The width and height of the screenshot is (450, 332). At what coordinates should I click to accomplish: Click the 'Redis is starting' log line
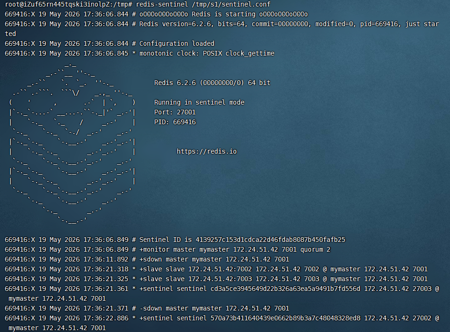pyautogui.click(x=156, y=14)
